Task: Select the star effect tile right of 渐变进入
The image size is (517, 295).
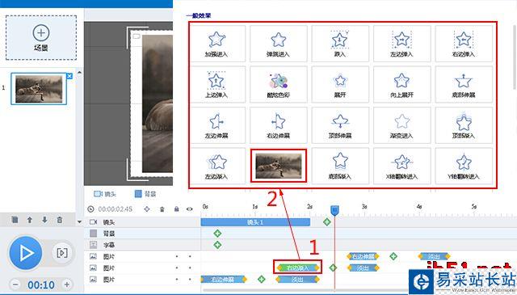Action: 464,125
